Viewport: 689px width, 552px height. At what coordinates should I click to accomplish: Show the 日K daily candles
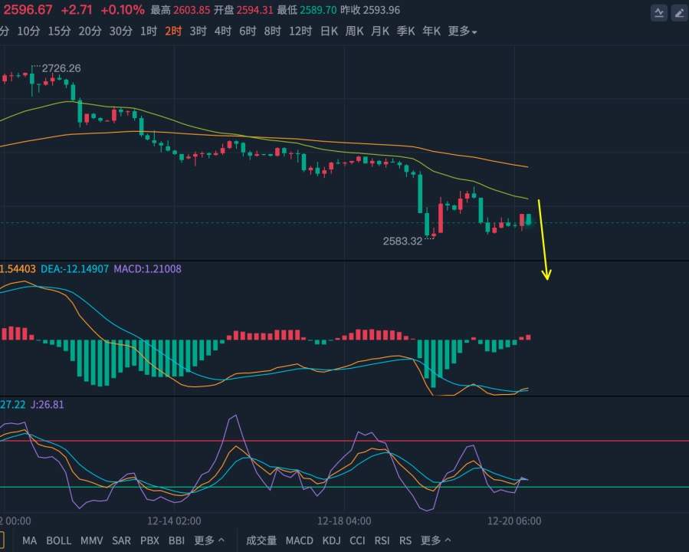[329, 31]
